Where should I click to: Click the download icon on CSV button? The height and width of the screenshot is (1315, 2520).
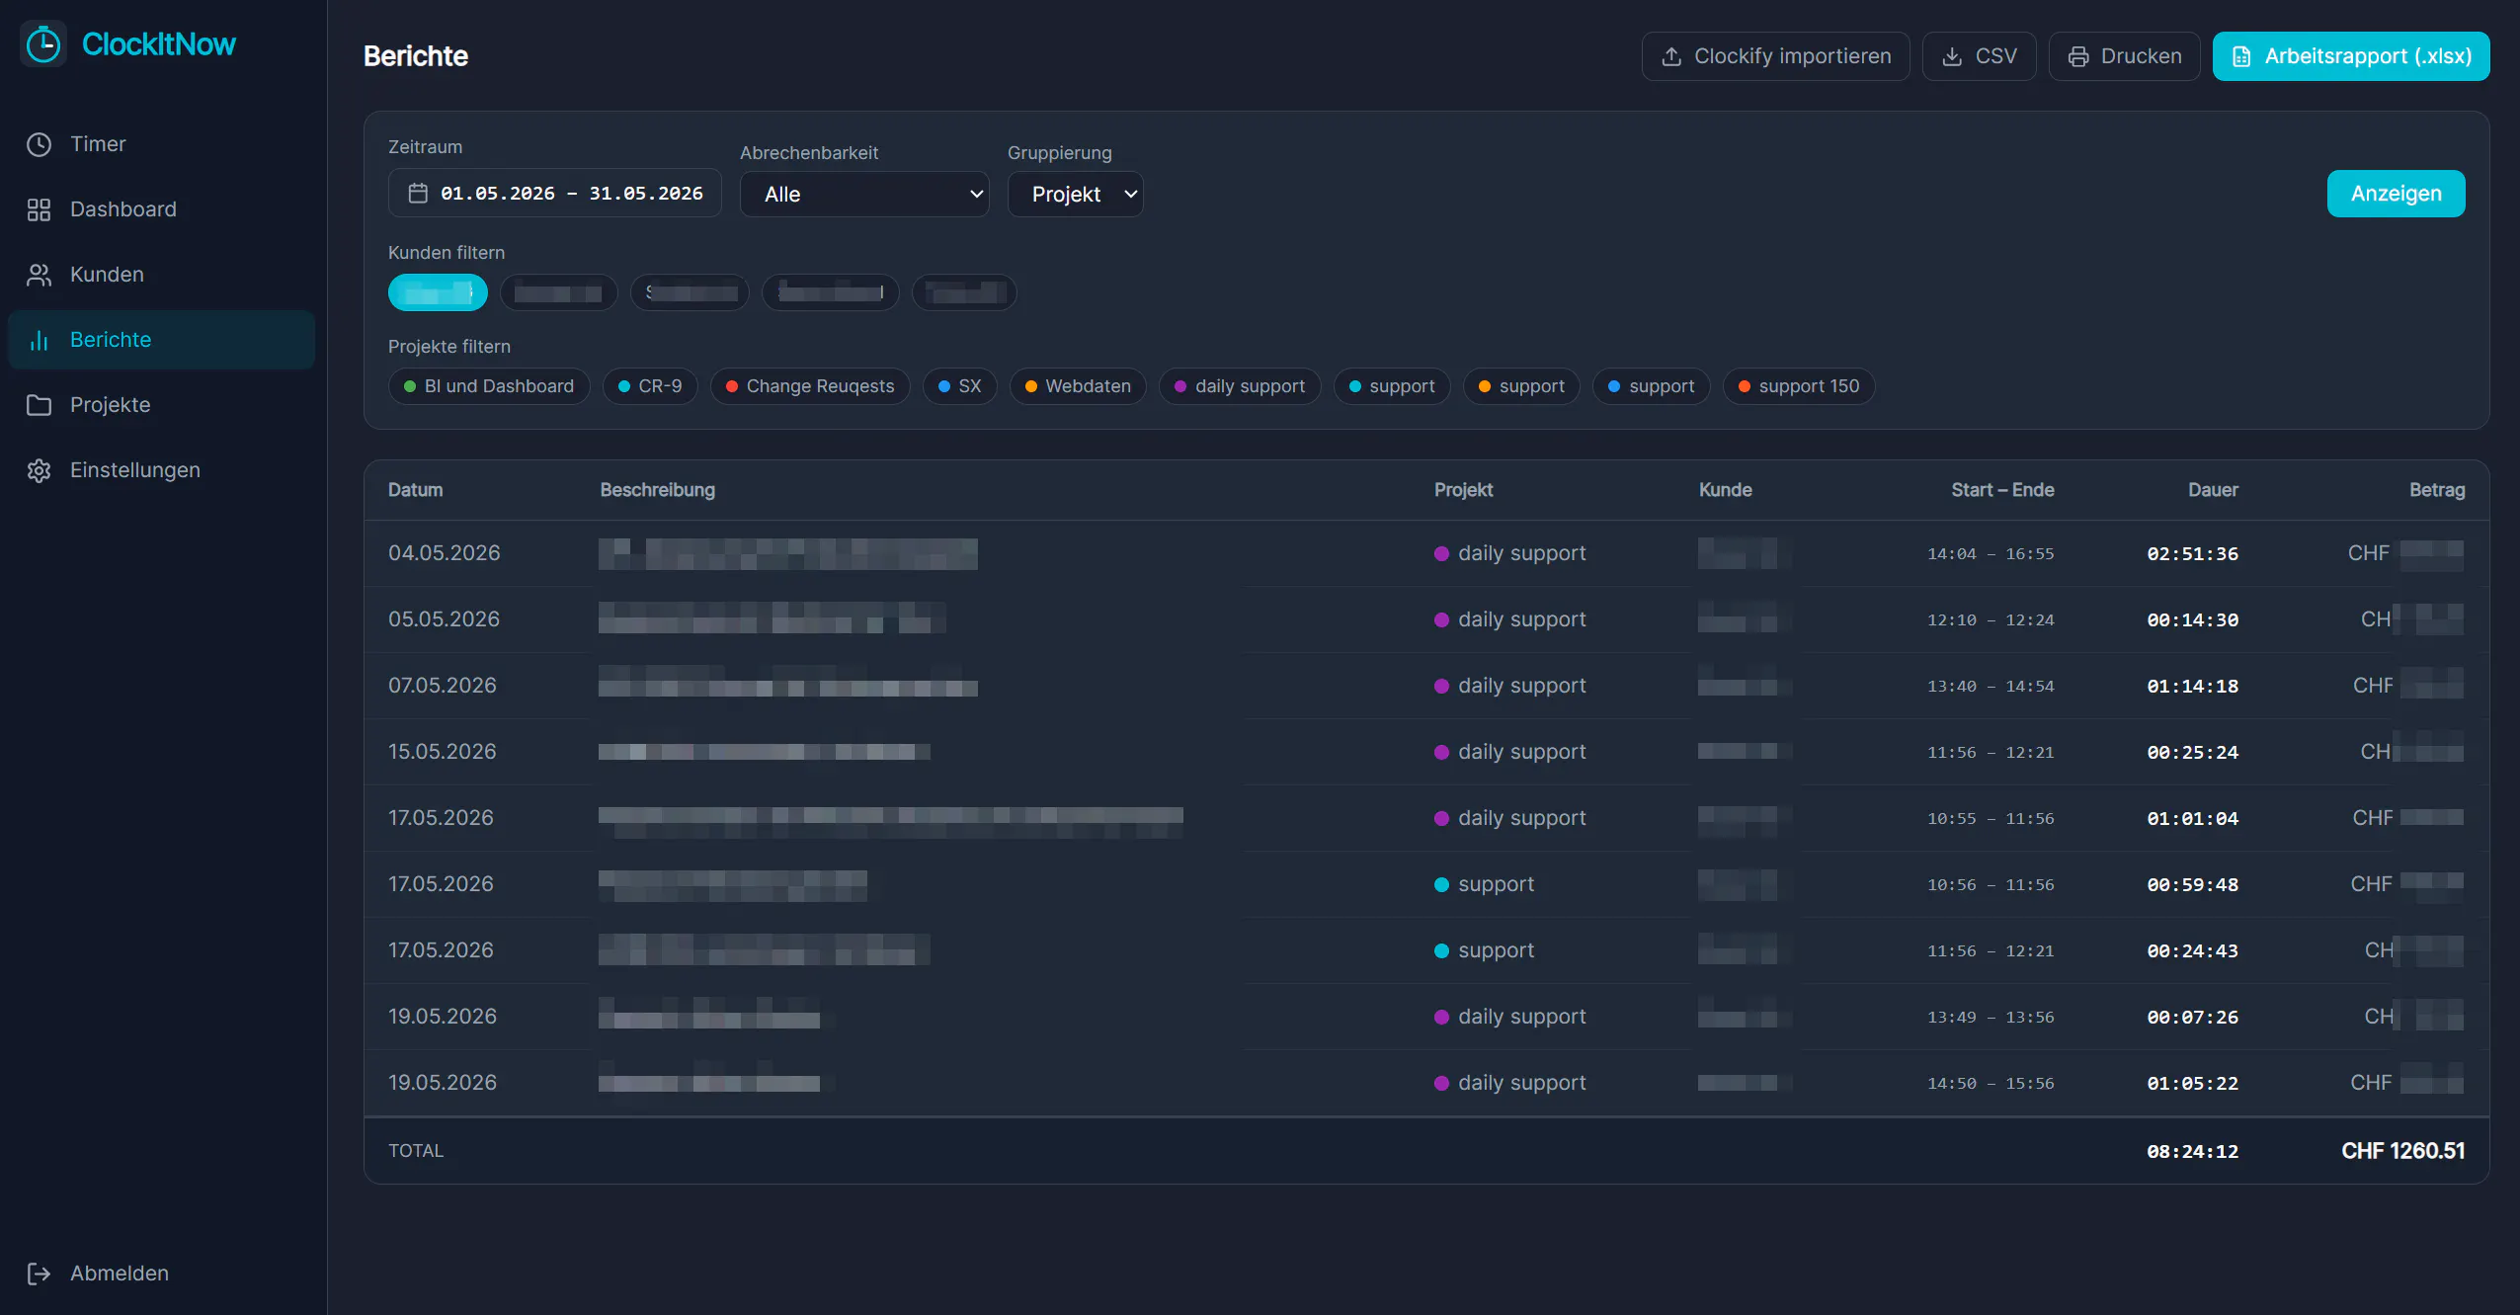click(1952, 56)
